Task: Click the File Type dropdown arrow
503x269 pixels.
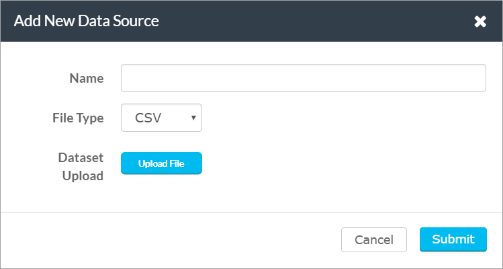Action: [x=193, y=118]
